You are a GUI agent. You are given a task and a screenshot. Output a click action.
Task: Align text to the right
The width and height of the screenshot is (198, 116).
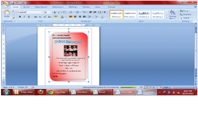click(80, 17)
